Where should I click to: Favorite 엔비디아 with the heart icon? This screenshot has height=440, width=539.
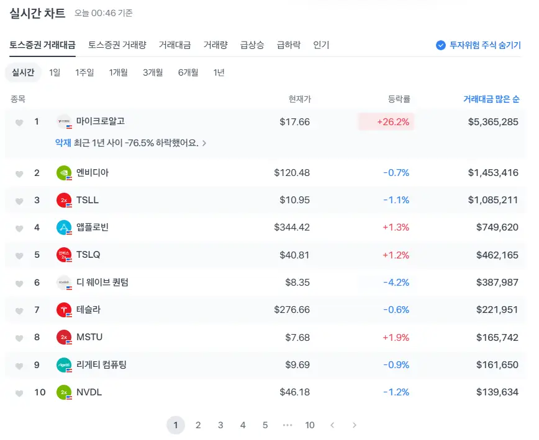pos(19,174)
